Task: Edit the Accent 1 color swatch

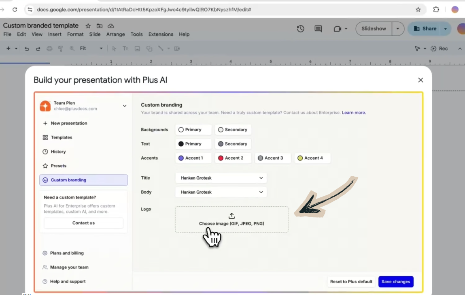Action: [x=193, y=158]
